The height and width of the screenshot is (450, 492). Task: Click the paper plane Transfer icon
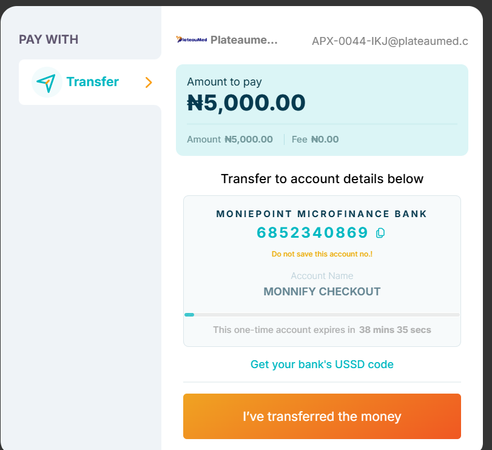[47, 82]
